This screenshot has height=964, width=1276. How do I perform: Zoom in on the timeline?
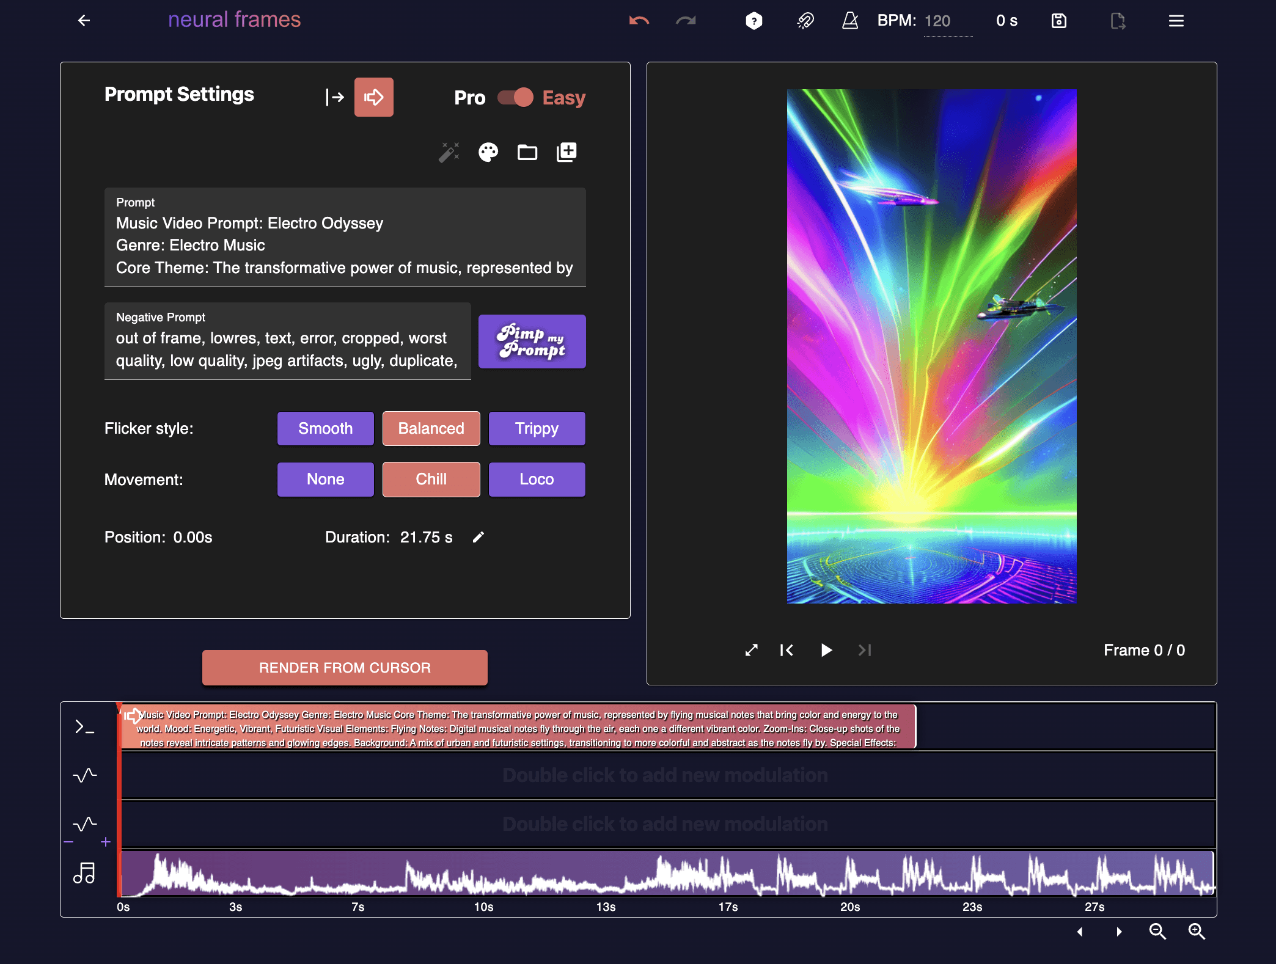click(1197, 932)
